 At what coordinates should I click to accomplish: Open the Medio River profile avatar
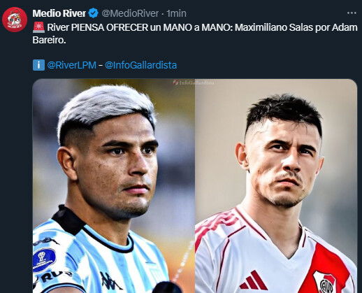point(15,20)
